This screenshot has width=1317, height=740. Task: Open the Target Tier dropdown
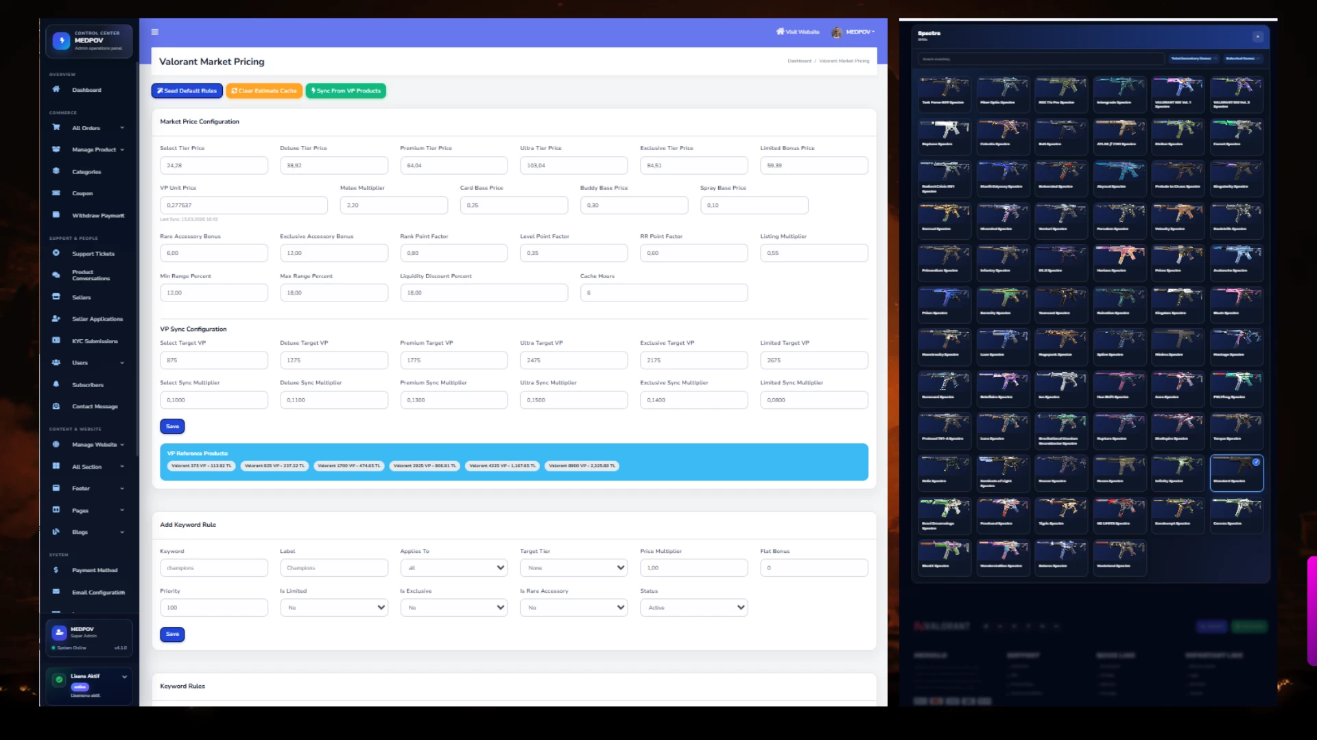(573, 568)
